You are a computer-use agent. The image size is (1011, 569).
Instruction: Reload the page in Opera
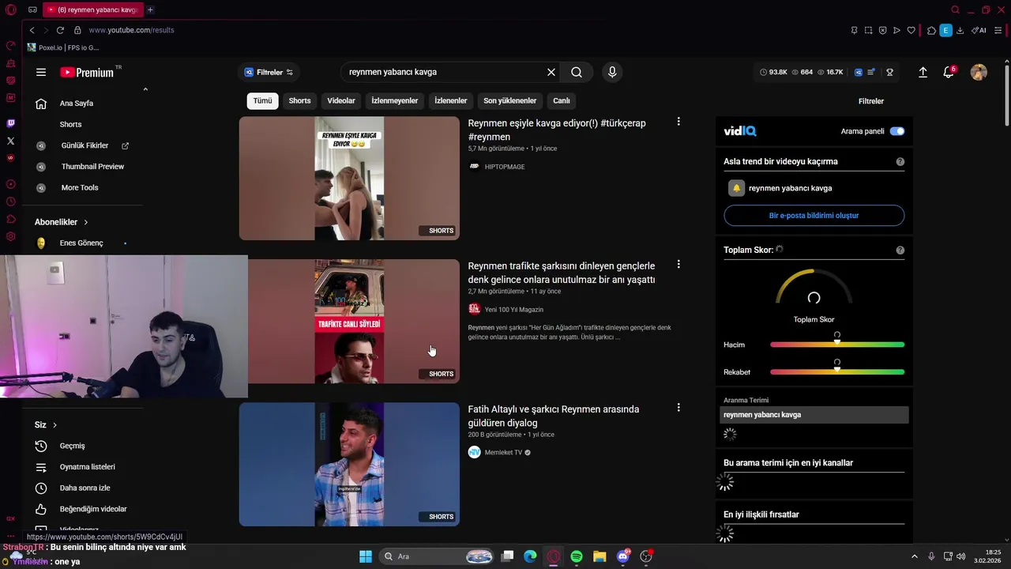tap(60, 30)
